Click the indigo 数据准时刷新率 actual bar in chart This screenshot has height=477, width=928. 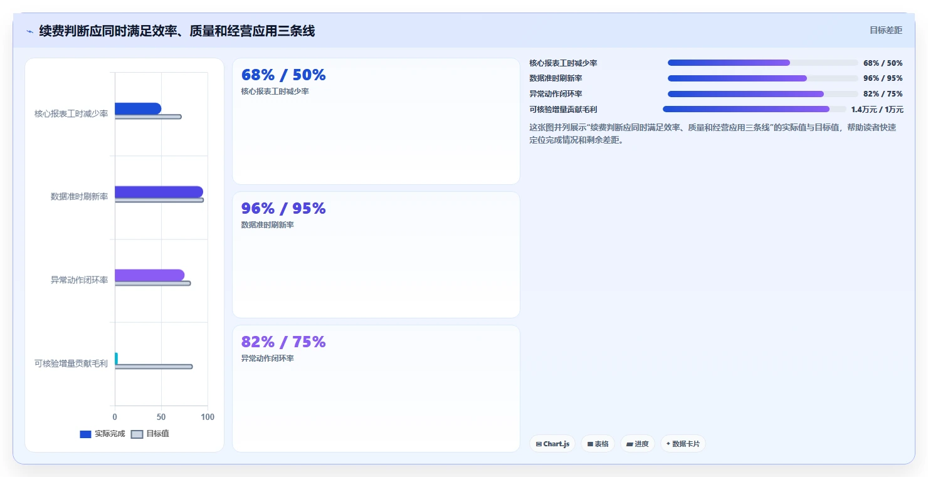click(x=159, y=192)
